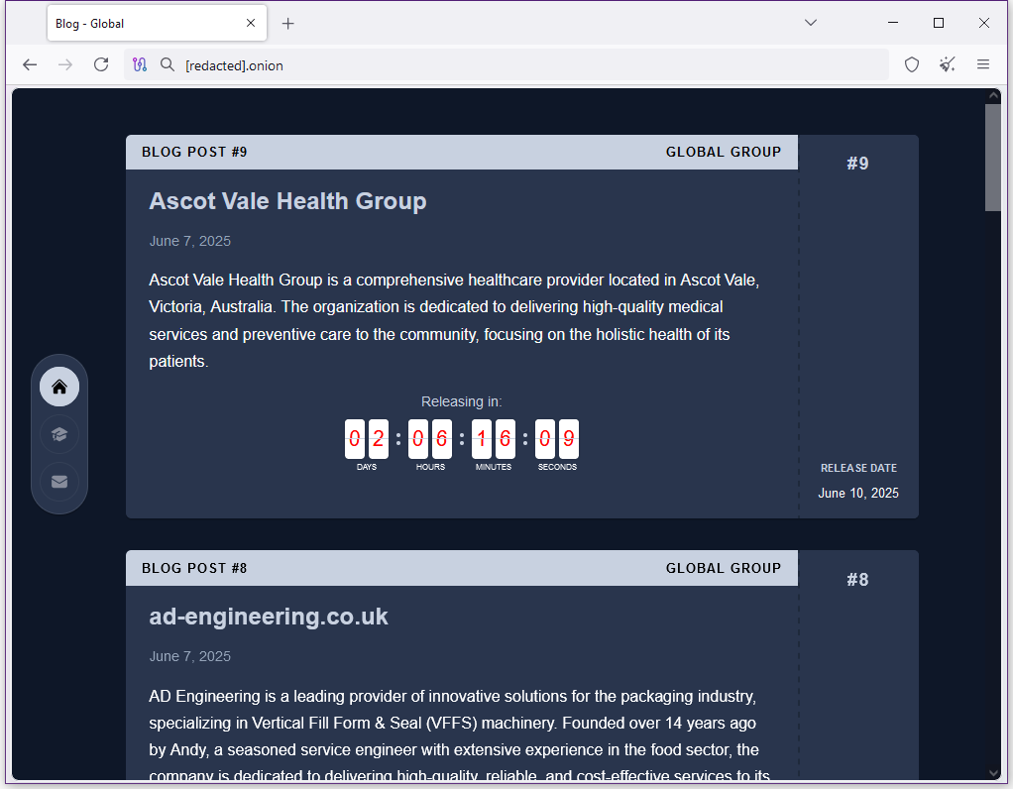Open the Ascot Vale Health Group post title

(287, 201)
